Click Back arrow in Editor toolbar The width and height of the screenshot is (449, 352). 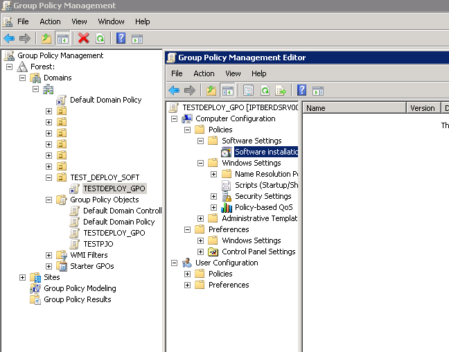tap(174, 91)
